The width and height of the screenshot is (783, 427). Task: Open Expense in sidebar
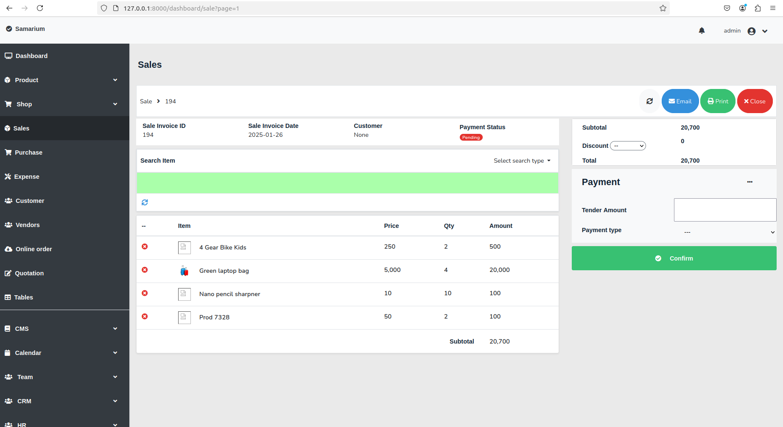coord(64,177)
